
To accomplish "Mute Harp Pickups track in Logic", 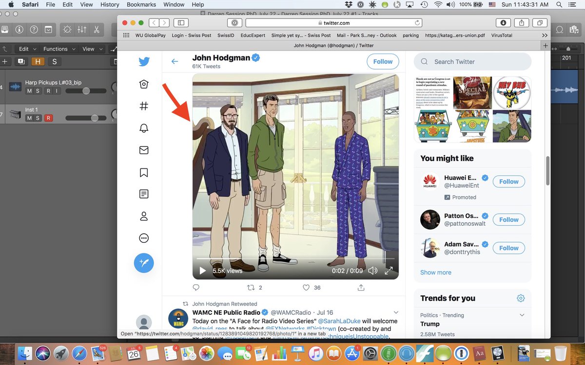I will coord(30,91).
